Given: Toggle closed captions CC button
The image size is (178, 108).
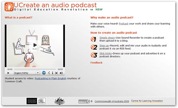Looking at the screenshot, I should click(x=44, y=73).
